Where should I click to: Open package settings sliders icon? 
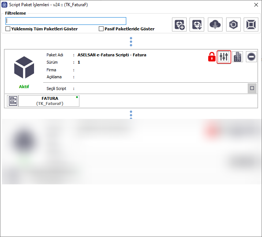[224, 57]
